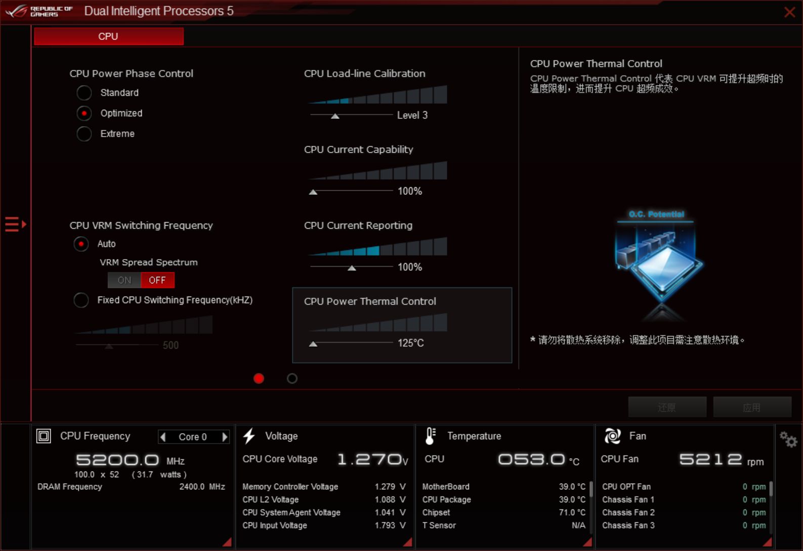Click the CPU System Agent Voltage row

point(324,513)
